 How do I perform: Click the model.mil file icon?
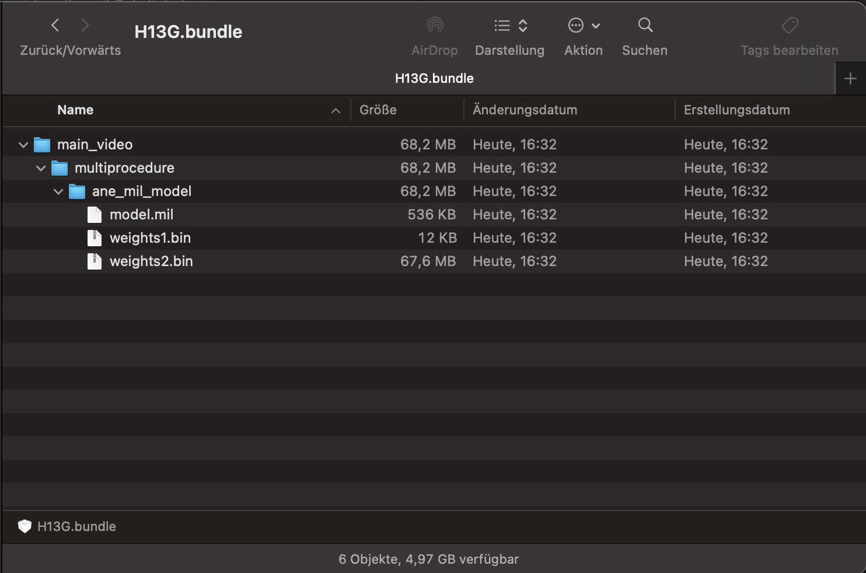coord(95,215)
